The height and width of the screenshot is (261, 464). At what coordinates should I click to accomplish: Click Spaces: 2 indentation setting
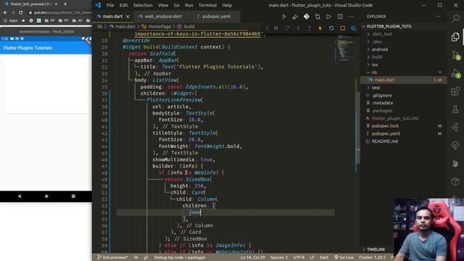pyautogui.click(x=278, y=257)
